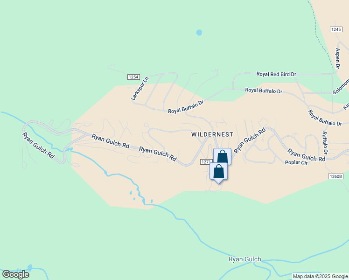Click the 1245 route shield
349x280 pixels.
[336, 29]
